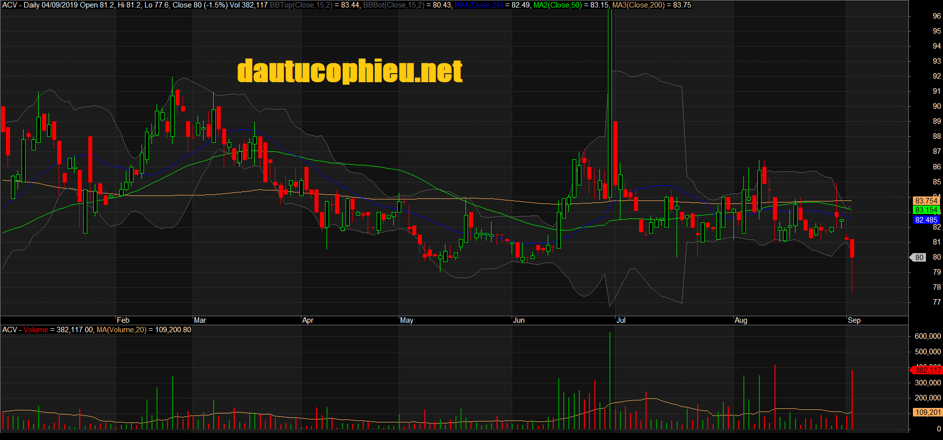Click the Sep marker on time axis
The height and width of the screenshot is (440, 943).
(x=854, y=320)
